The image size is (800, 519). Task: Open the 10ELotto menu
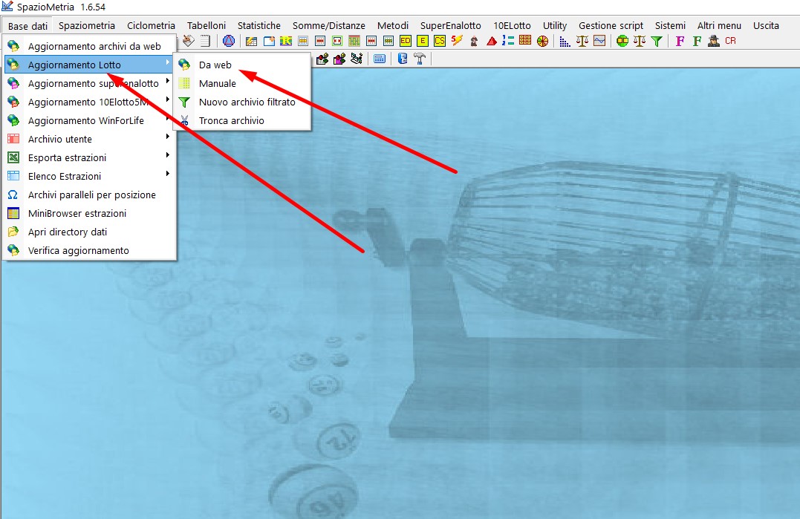tap(512, 25)
